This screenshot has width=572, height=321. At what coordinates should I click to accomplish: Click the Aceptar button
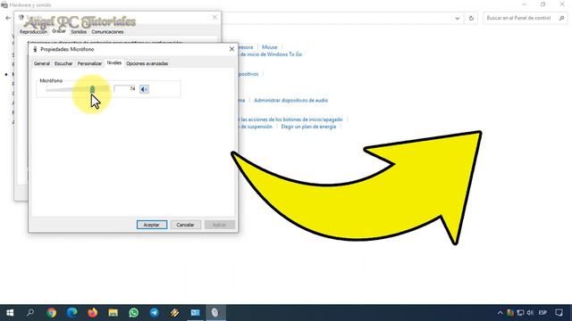(x=152, y=225)
